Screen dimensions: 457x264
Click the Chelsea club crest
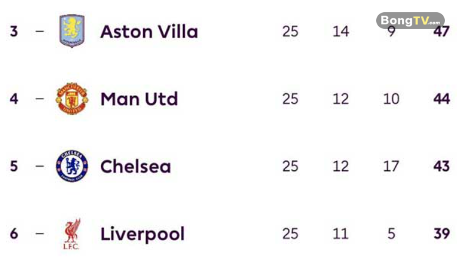(72, 166)
